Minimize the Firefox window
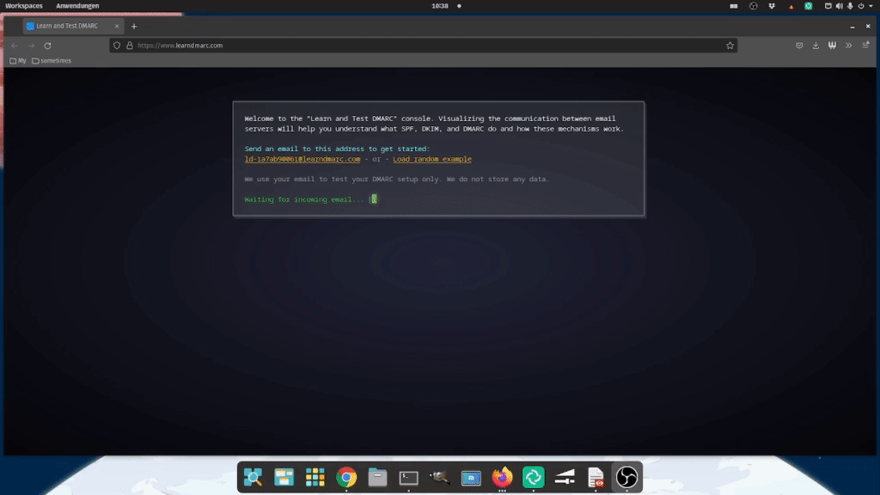The height and width of the screenshot is (495, 880). pos(852,27)
